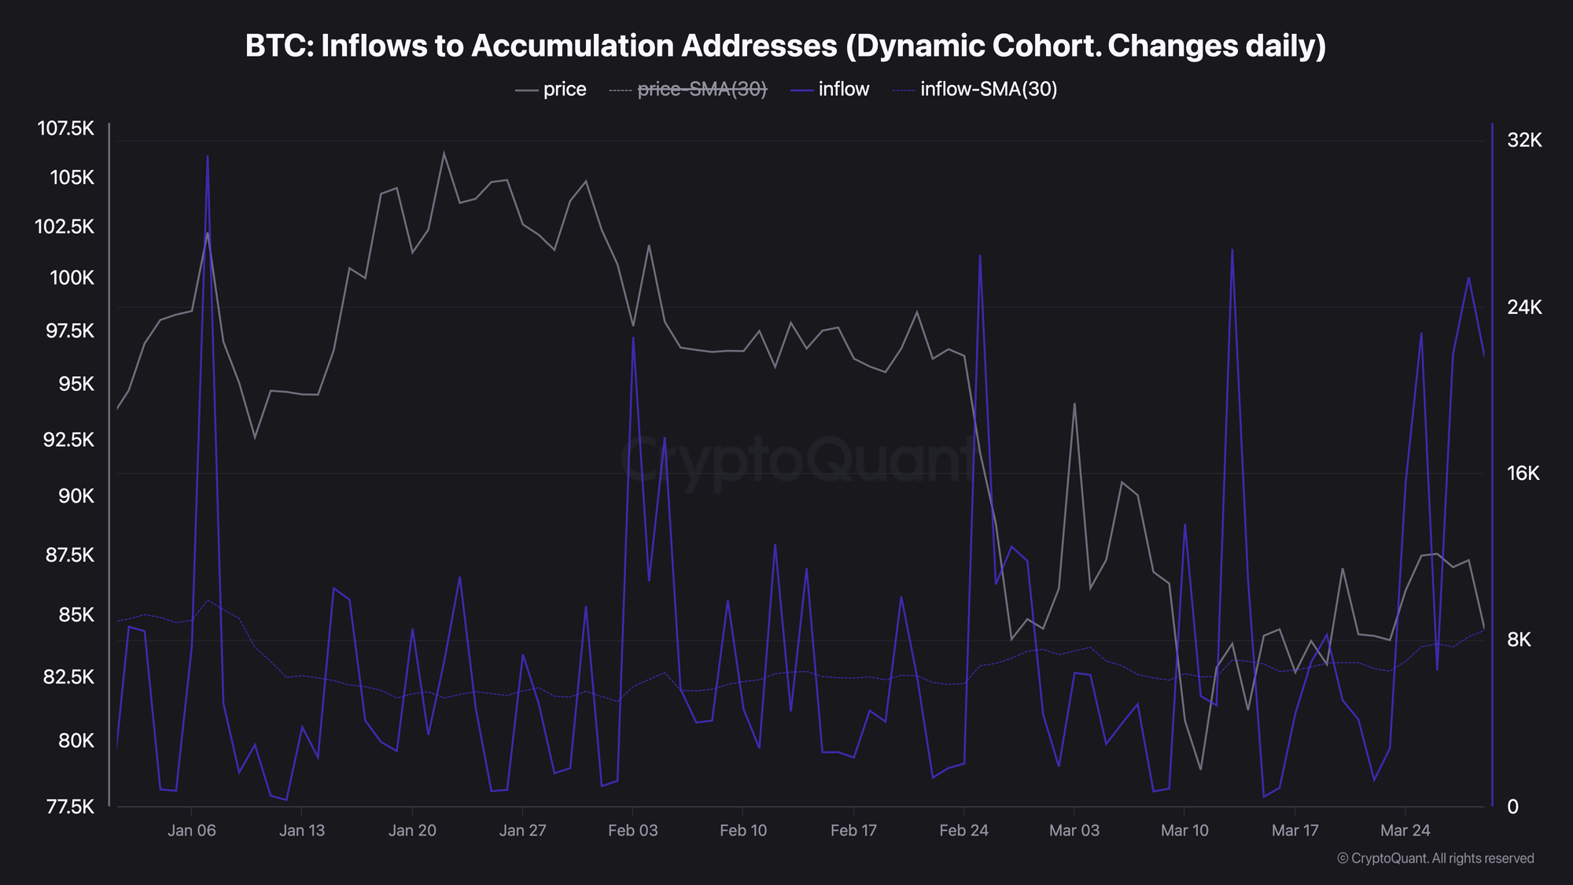Toggle inflow-SMA(30) legend entry
The height and width of the screenshot is (885, 1573).
point(975,90)
